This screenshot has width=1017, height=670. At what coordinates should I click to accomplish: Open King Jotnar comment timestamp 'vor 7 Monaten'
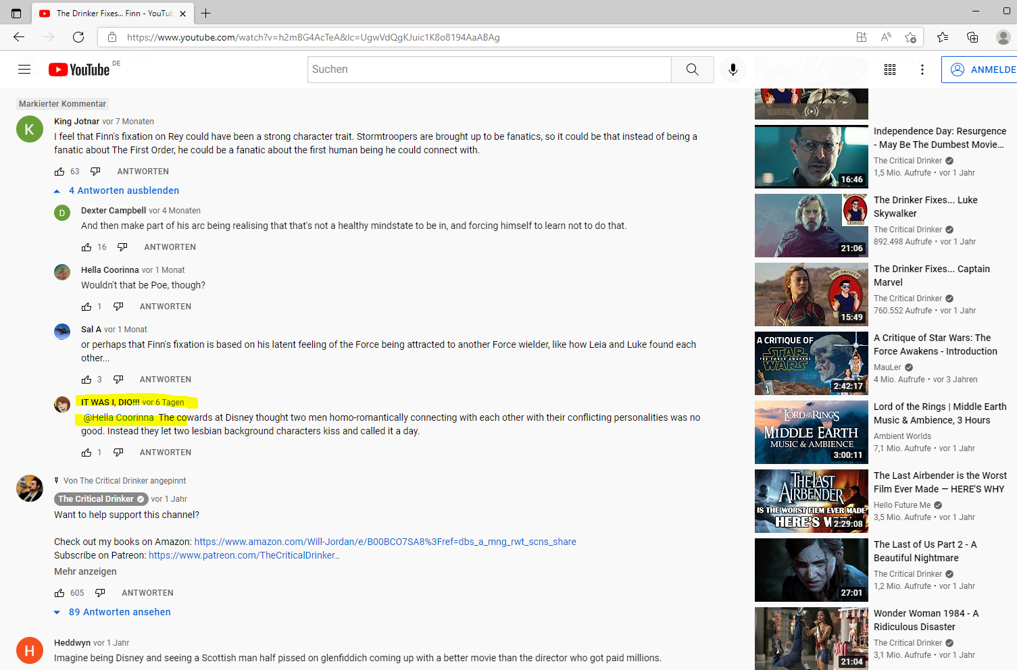(128, 122)
